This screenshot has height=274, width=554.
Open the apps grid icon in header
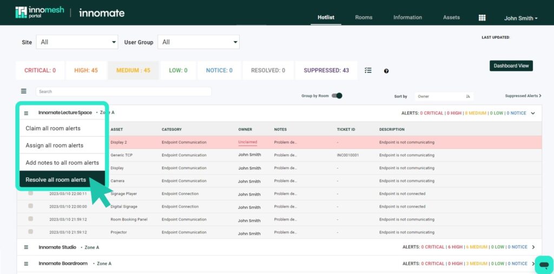point(482,18)
